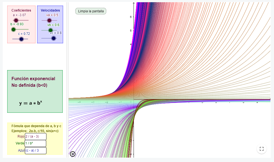Click the 'Azul' label
Viewport: 274px width, 162px height.
click(21, 150)
